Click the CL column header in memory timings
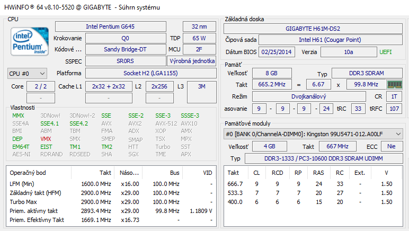The image size is (409, 231). coord(256,173)
